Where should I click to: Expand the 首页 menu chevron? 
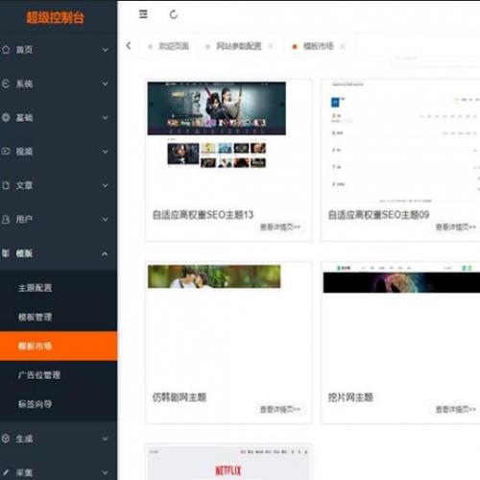(x=105, y=50)
